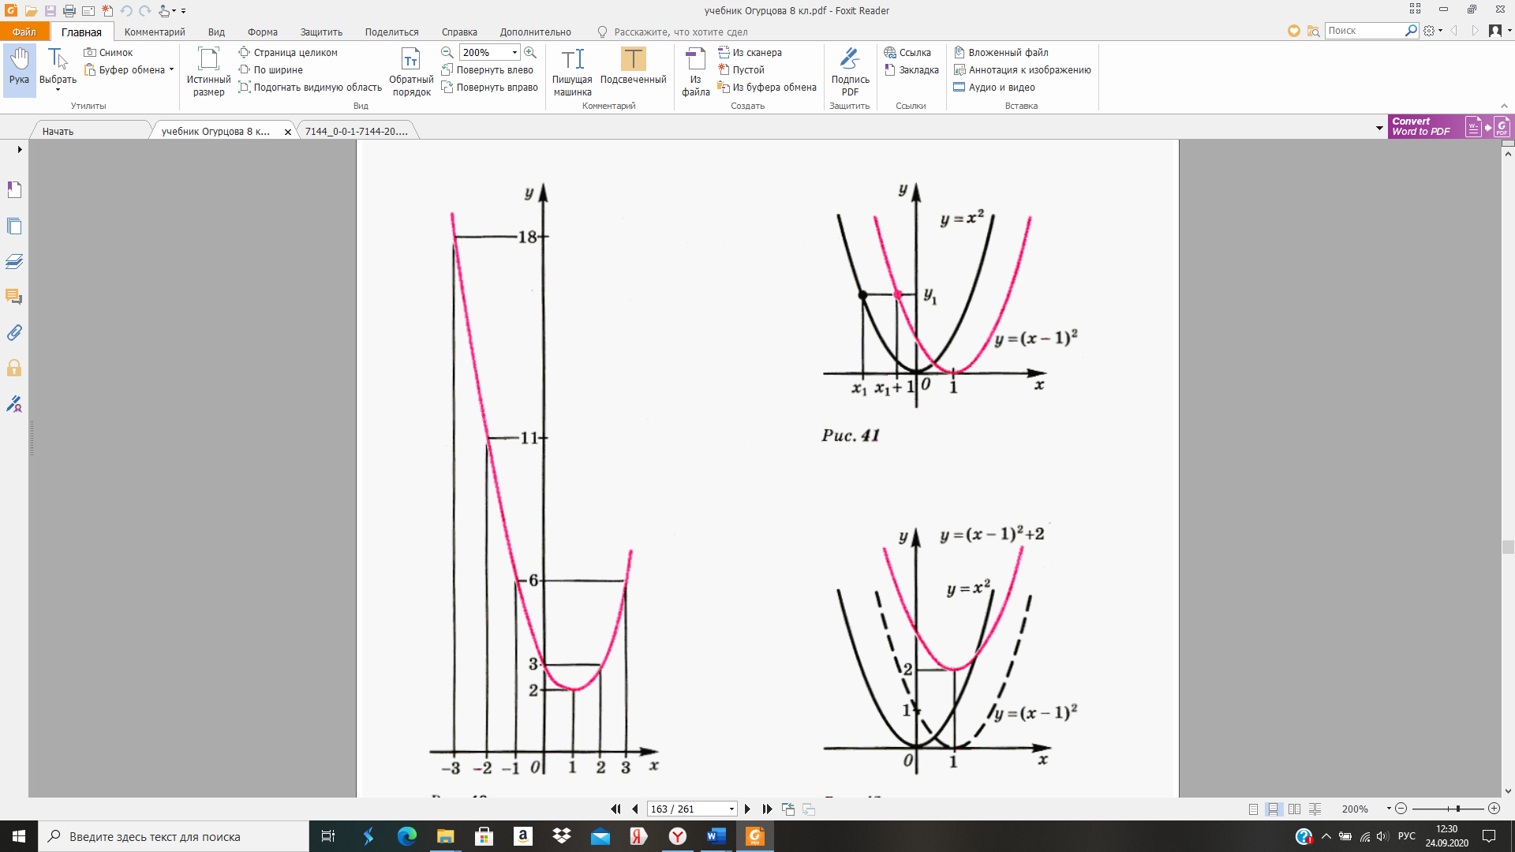Select the Пишущая машинка typewriter tool
Viewport: 1515px width, 852px height.
572,71
